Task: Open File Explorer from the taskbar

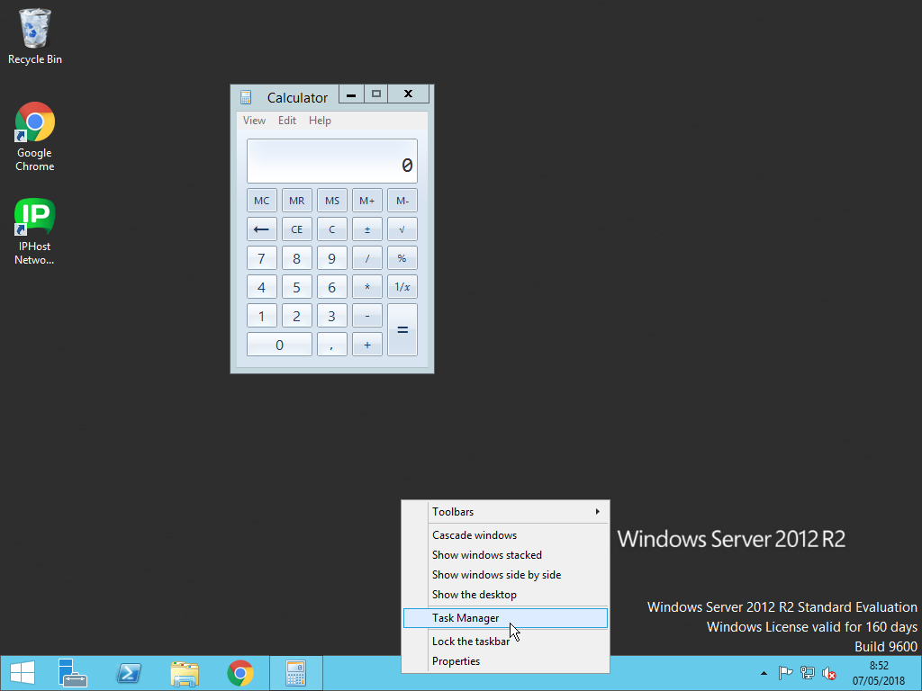Action: coord(185,673)
